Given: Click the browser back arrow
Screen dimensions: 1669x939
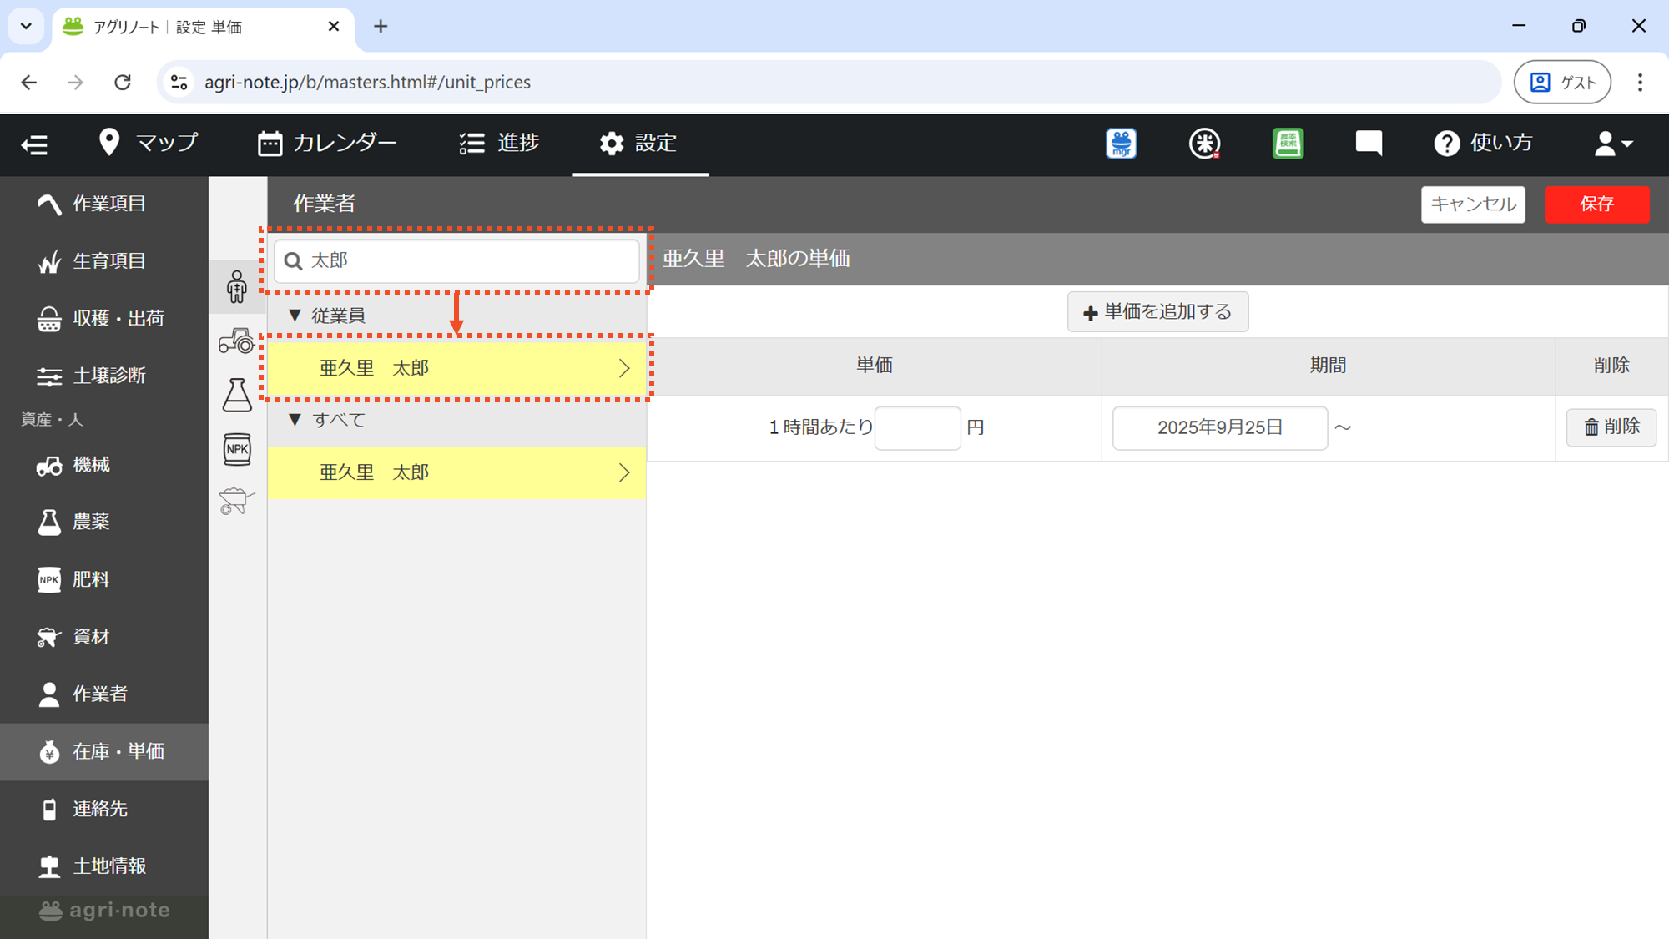Looking at the screenshot, I should [x=29, y=82].
